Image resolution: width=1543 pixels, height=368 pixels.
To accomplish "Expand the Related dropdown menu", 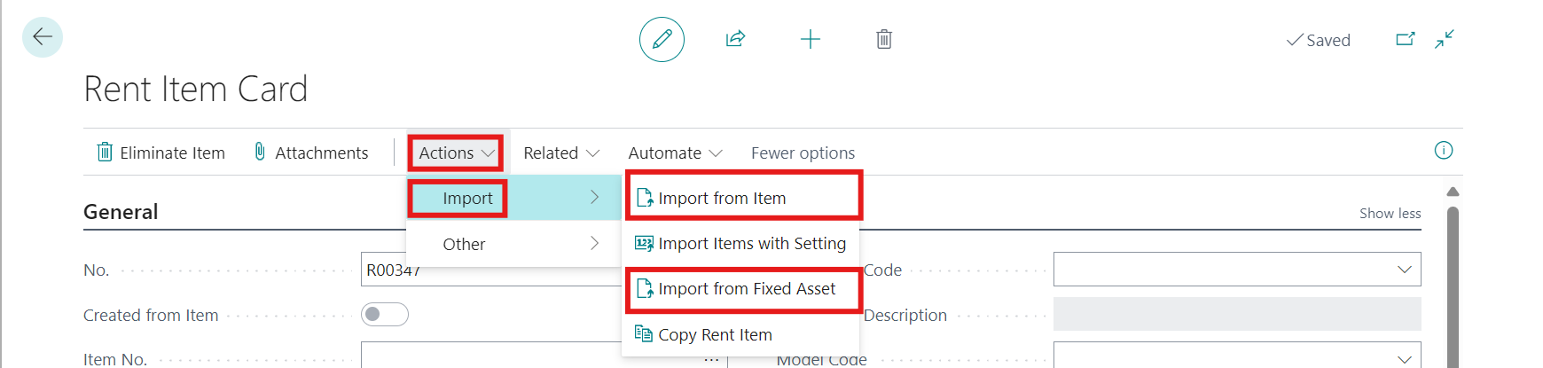I will click(560, 153).
